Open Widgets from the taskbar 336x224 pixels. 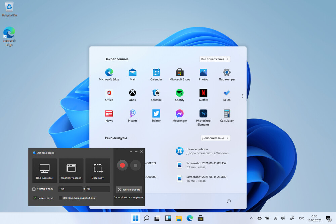[x=168, y=218]
